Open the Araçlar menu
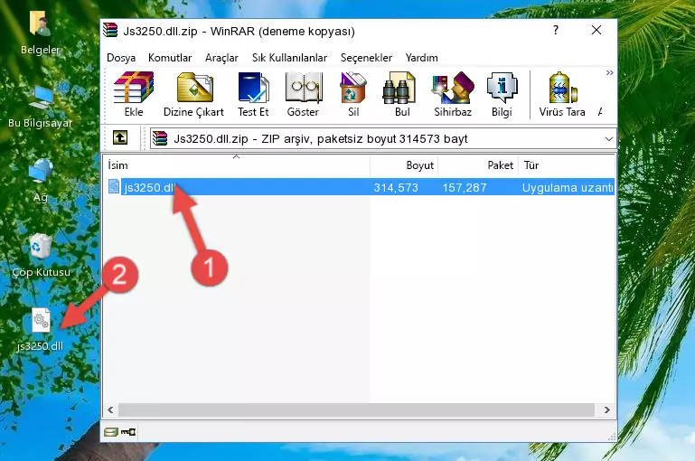Image resolution: width=695 pixels, height=461 pixels. tap(221, 58)
